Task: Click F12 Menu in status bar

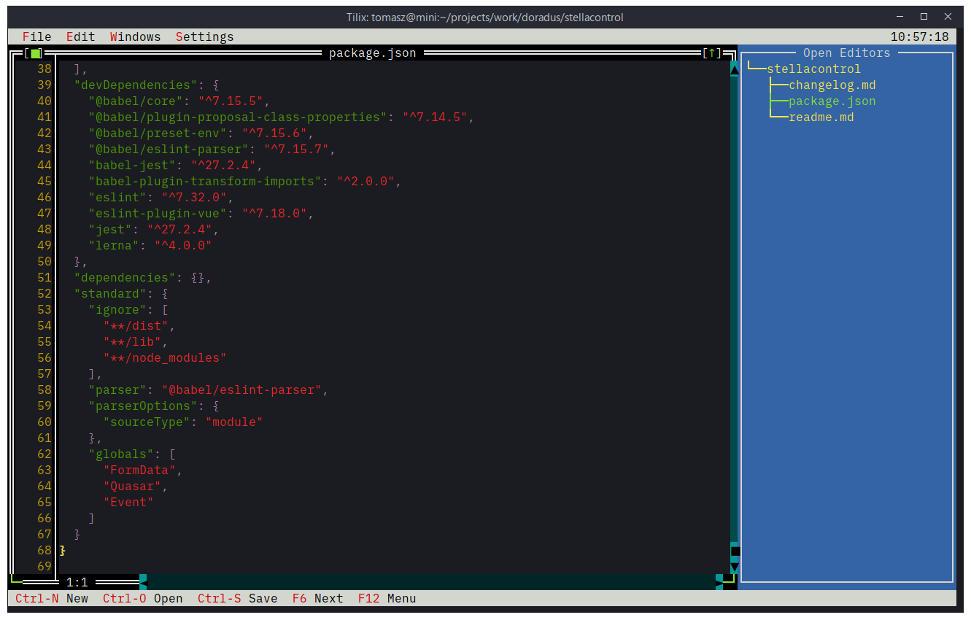Action: [x=387, y=598]
